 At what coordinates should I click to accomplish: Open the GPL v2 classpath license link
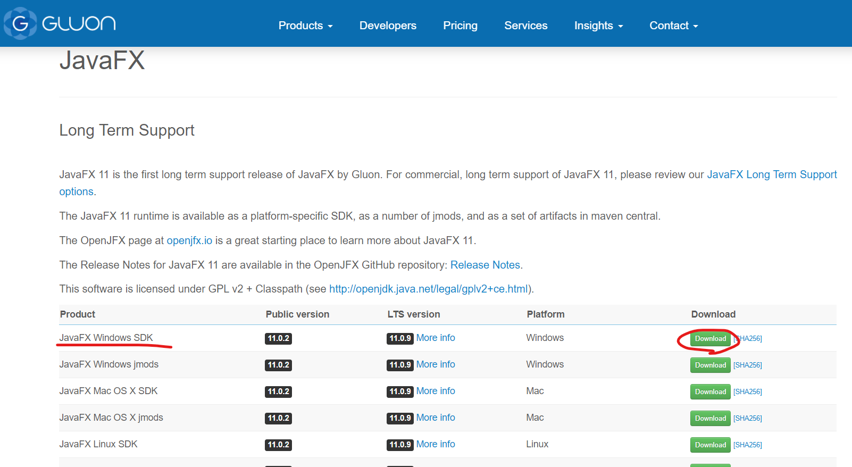(429, 289)
